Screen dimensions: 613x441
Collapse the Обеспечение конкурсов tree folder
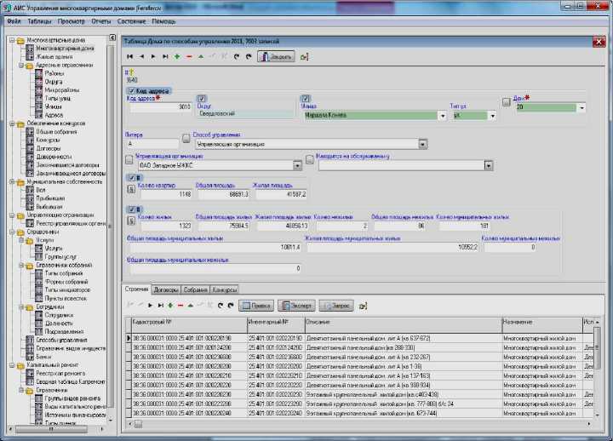12,123
